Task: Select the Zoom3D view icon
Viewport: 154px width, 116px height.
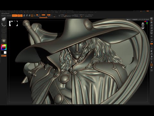Action: 151,54
